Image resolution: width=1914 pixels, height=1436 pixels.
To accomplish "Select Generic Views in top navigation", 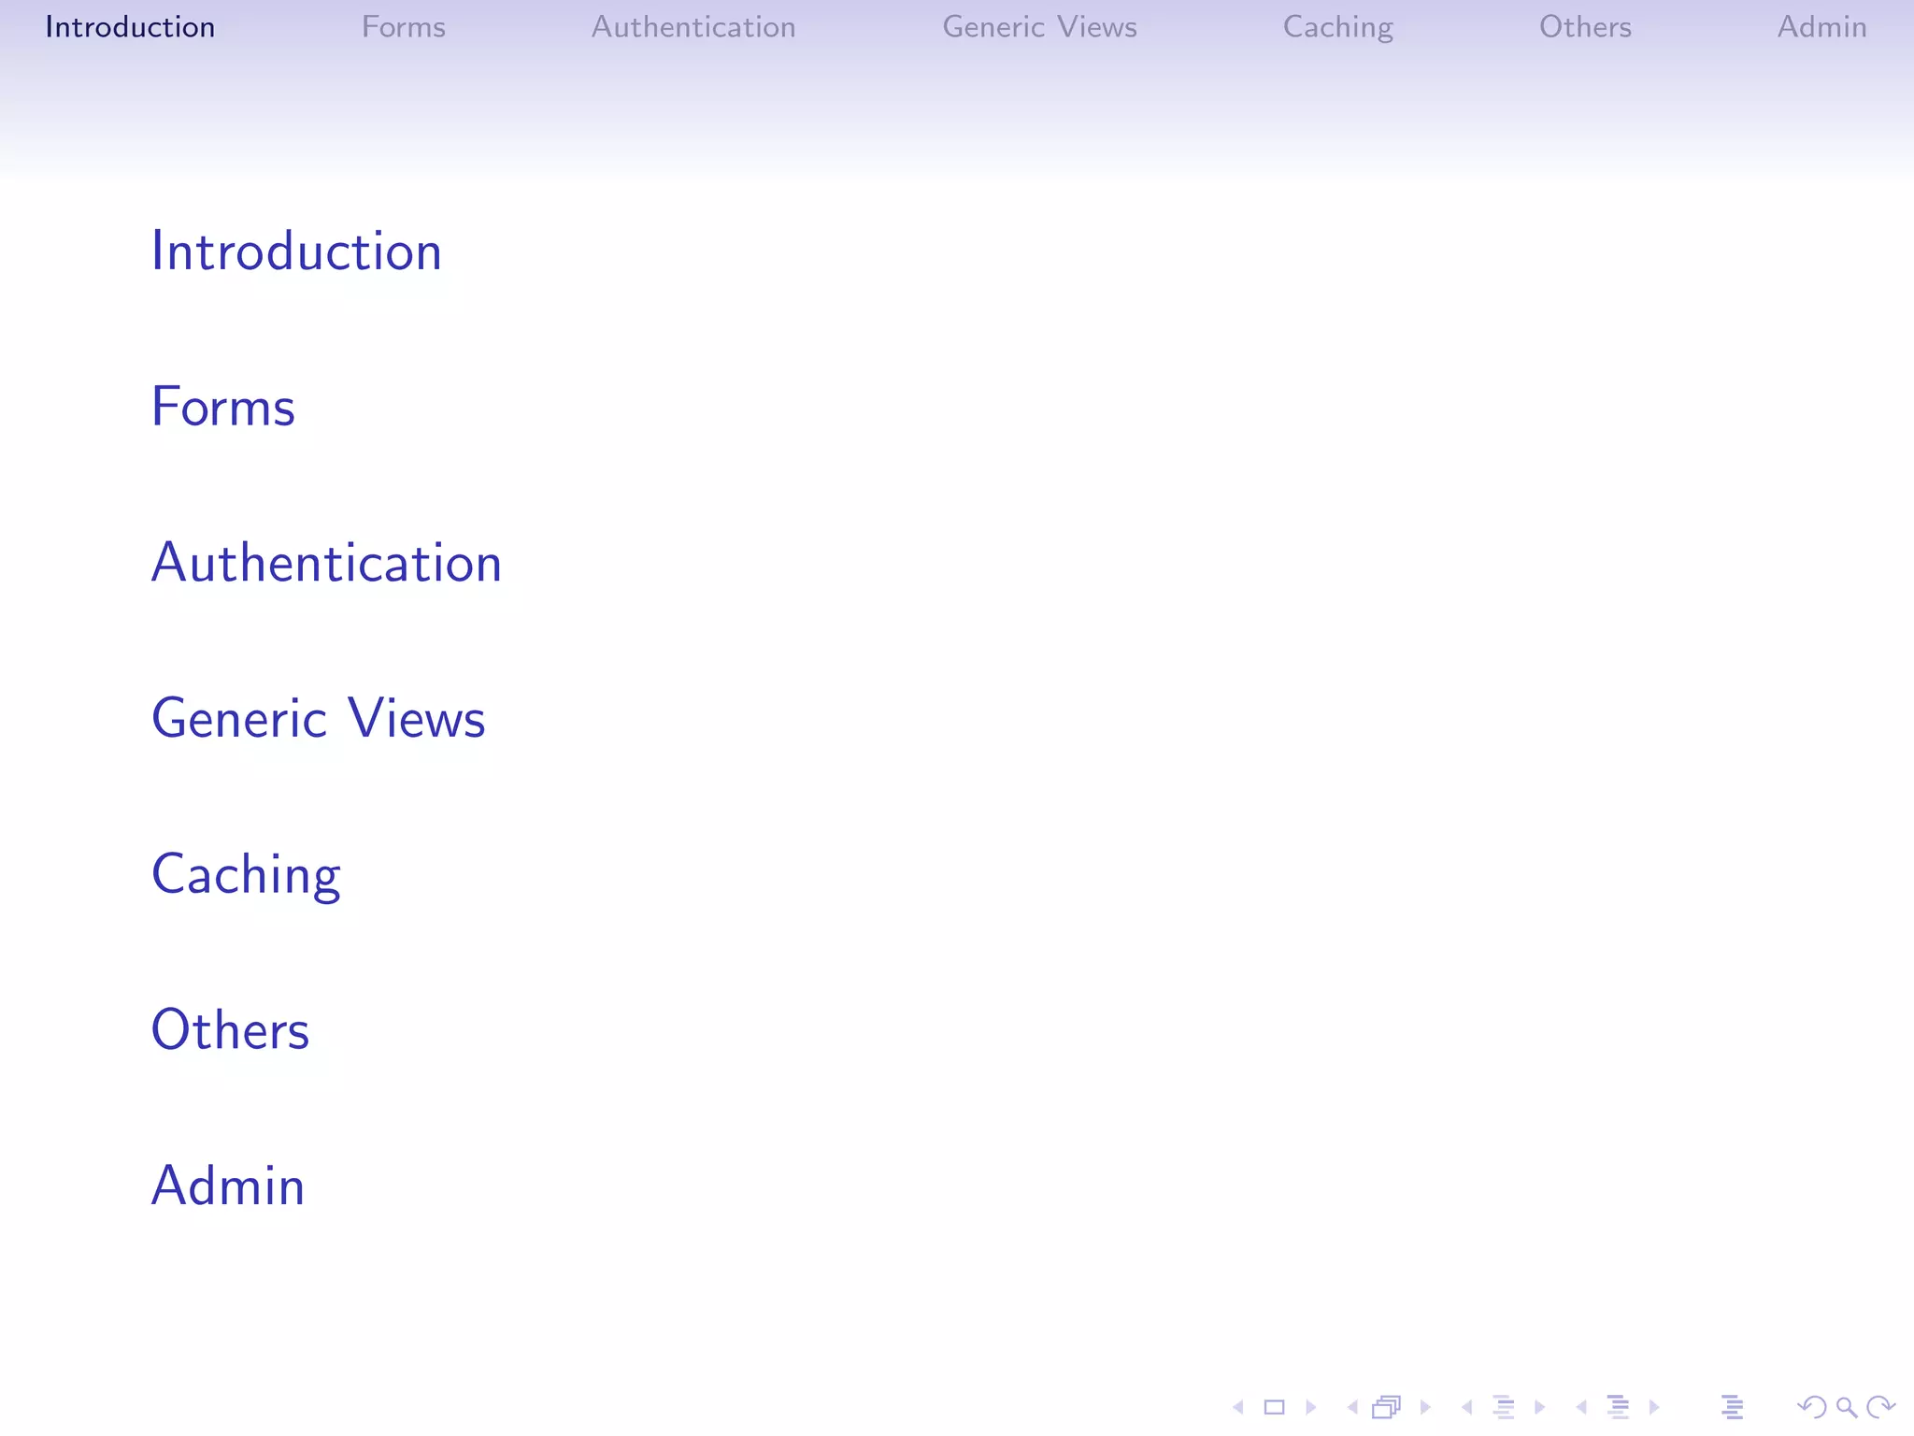I will point(1039,27).
